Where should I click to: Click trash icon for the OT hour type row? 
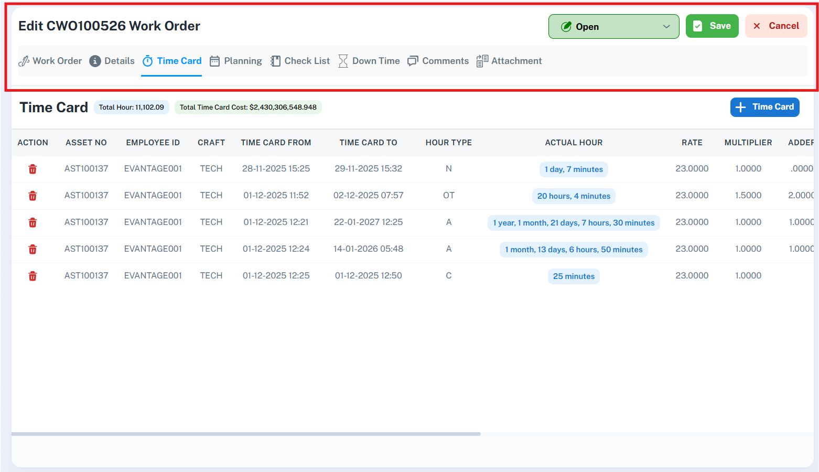pos(33,196)
